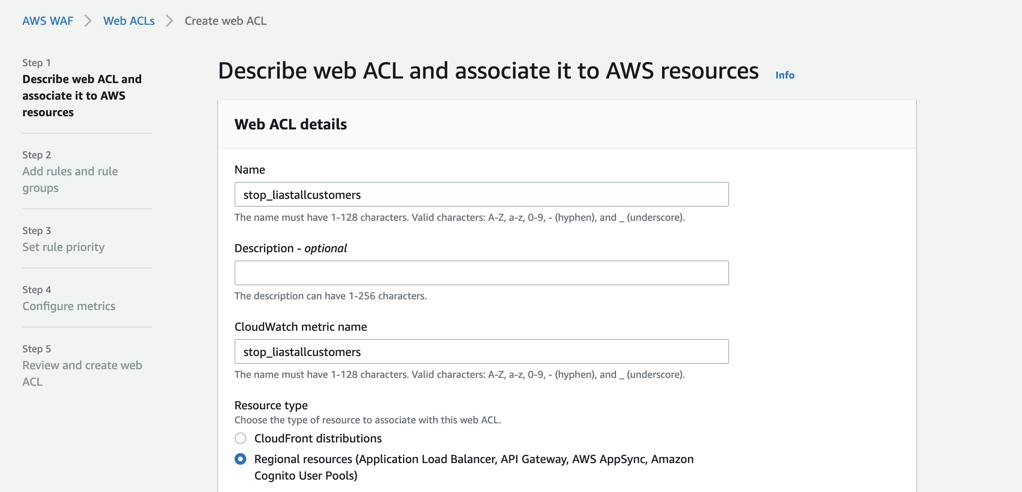Click the Name field label
The image size is (1022, 492).
click(250, 169)
